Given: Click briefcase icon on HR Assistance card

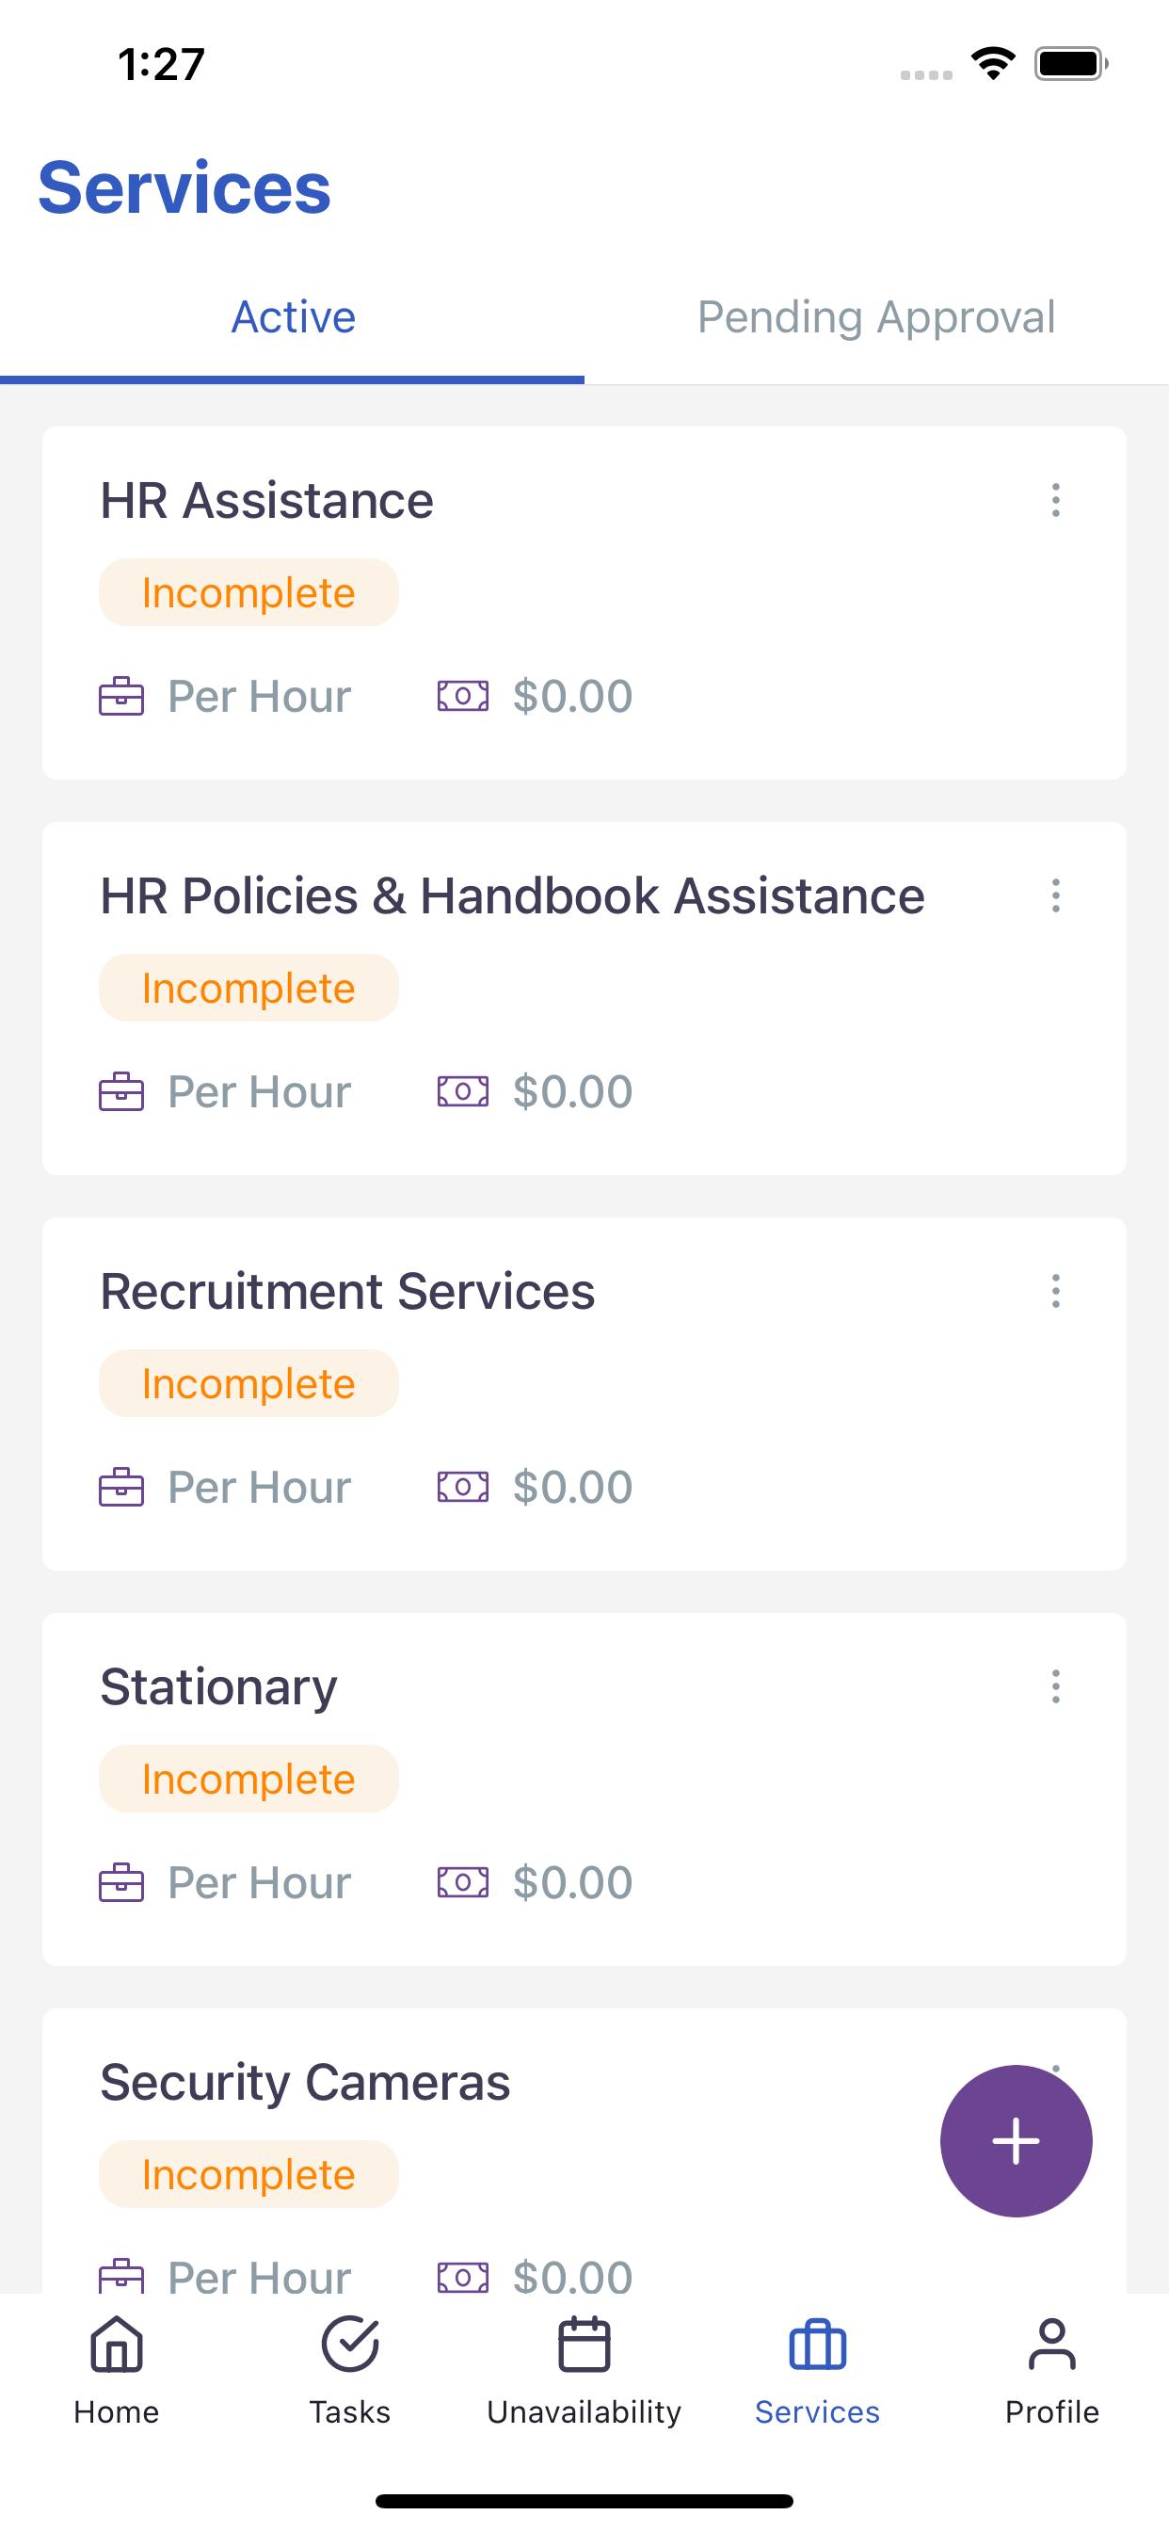Looking at the screenshot, I should click(x=121, y=697).
